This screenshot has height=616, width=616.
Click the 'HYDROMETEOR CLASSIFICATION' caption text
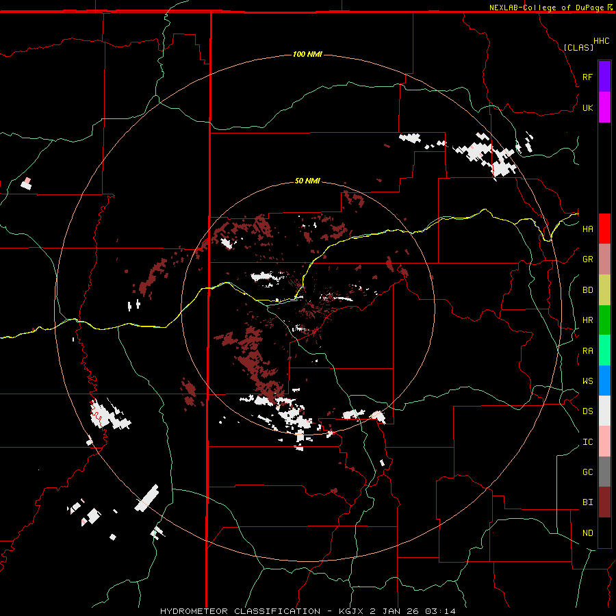240,611
